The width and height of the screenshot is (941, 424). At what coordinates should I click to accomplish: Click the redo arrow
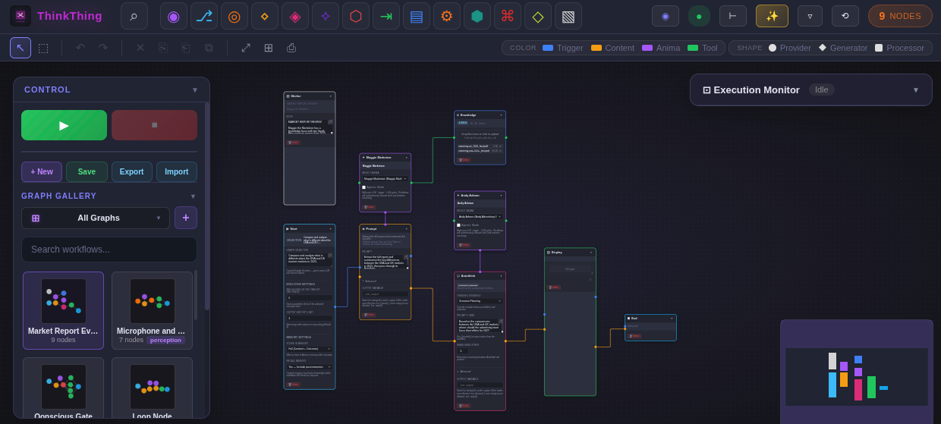coord(103,48)
